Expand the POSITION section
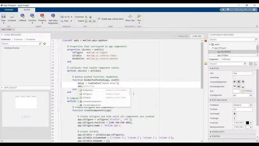 pyautogui.click(x=210, y=136)
